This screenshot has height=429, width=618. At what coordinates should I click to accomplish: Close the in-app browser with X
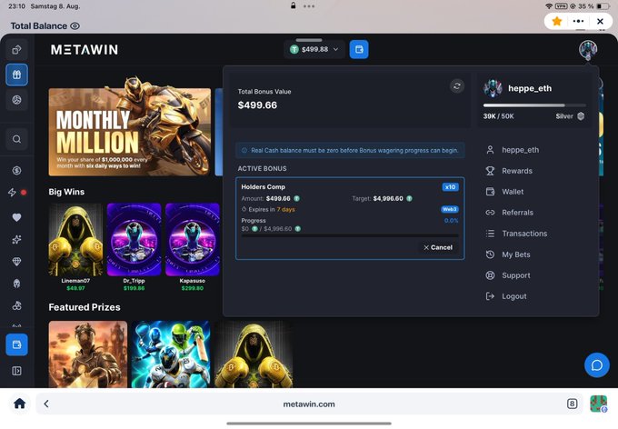(600, 21)
